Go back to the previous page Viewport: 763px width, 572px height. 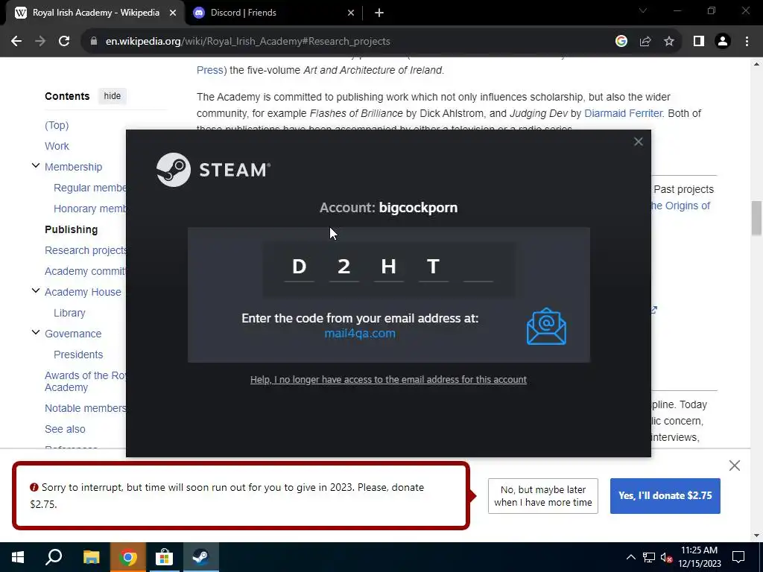16,42
